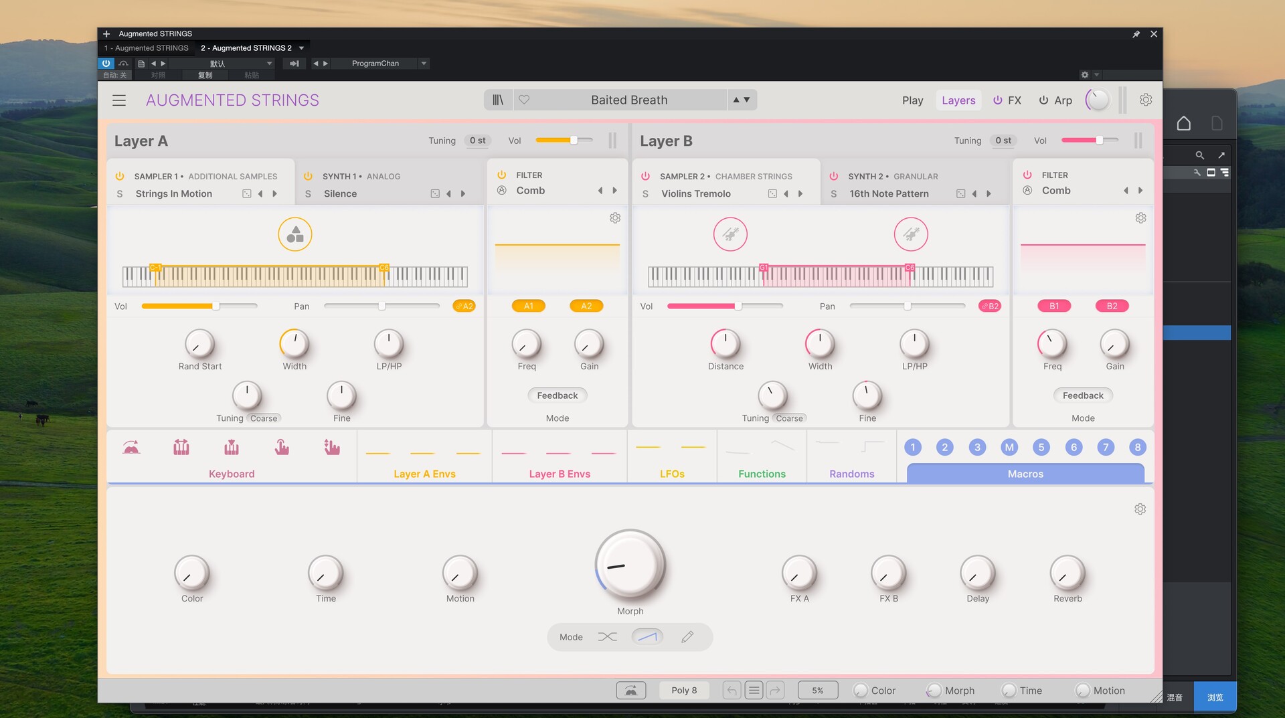Expand the plugin instance tab dropdown arrow

click(x=302, y=48)
